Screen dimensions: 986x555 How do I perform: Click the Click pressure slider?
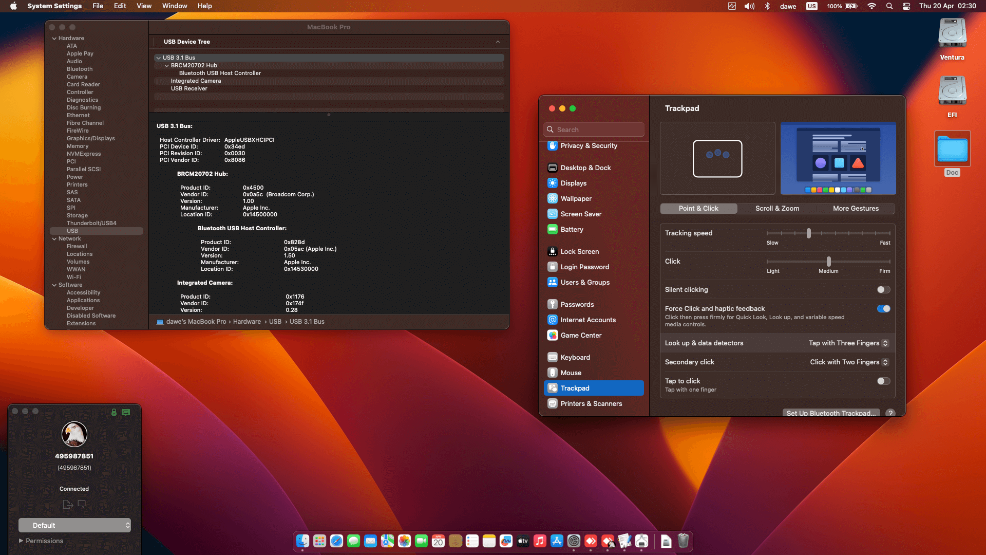pyautogui.click(x=828, y=262)
